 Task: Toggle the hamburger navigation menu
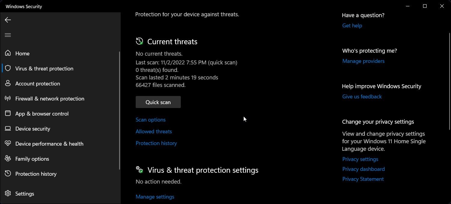8,35
